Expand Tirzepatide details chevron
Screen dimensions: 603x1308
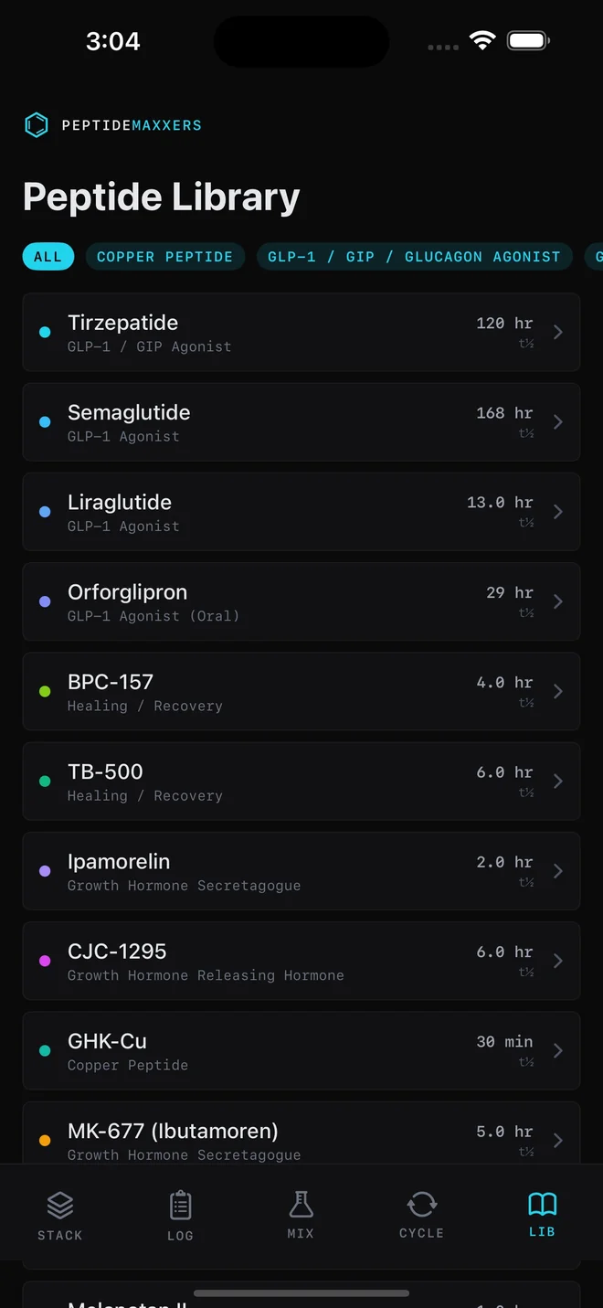coord(558,332)
